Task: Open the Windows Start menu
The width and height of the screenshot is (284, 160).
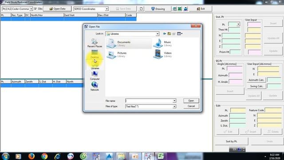Action: click(x=5, y=156)
